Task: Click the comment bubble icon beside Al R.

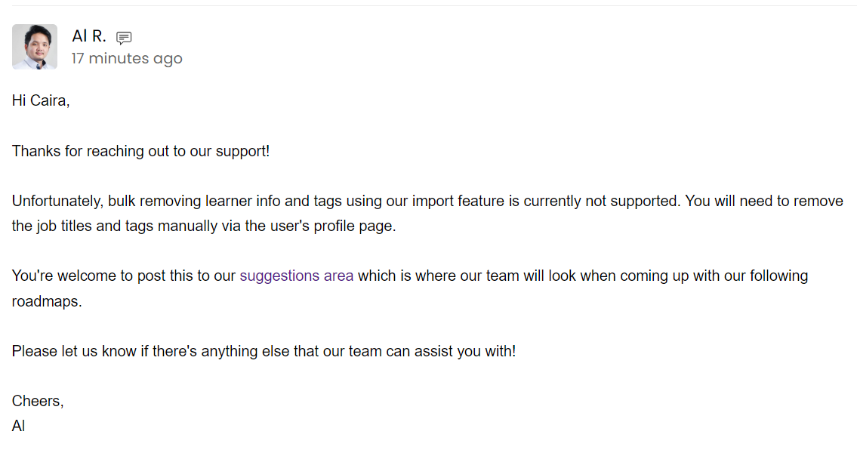Action: (124, 38)
